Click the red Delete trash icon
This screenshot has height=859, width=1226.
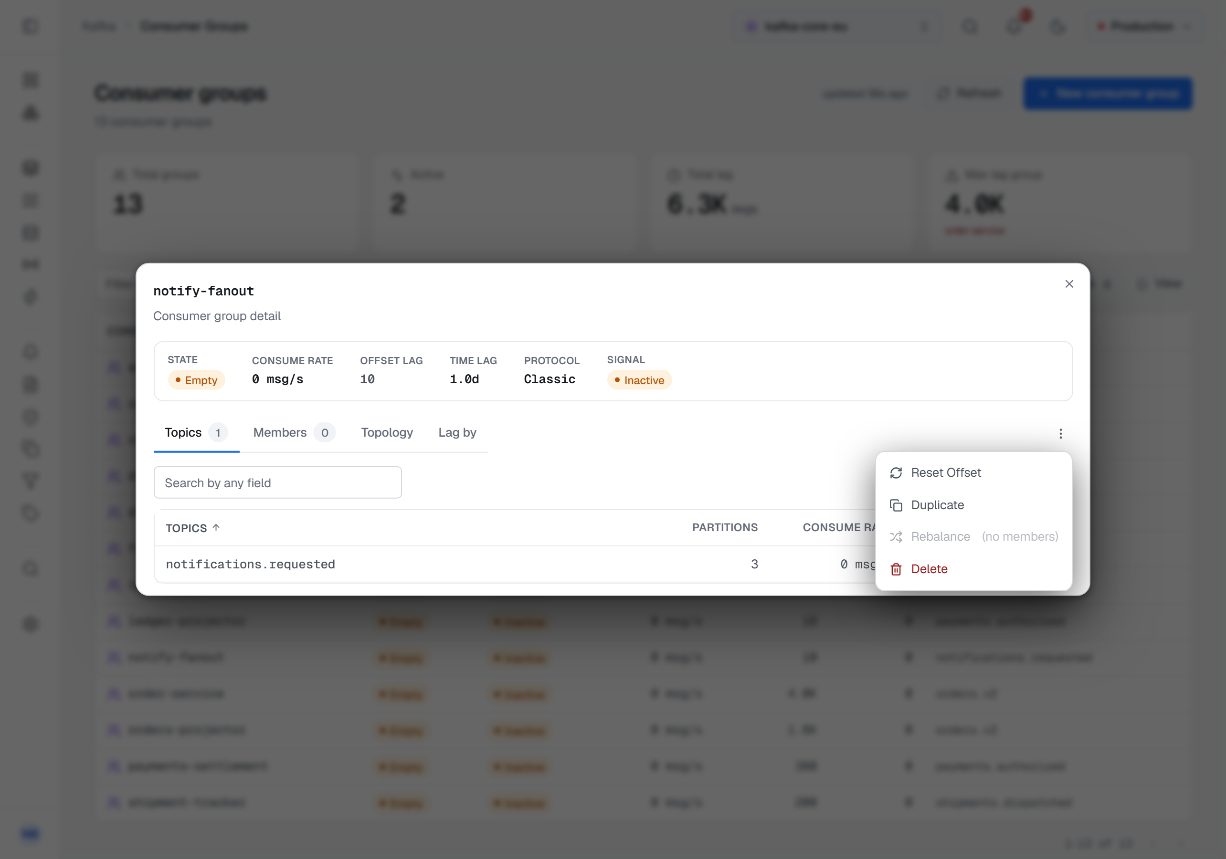pos(896,569)
